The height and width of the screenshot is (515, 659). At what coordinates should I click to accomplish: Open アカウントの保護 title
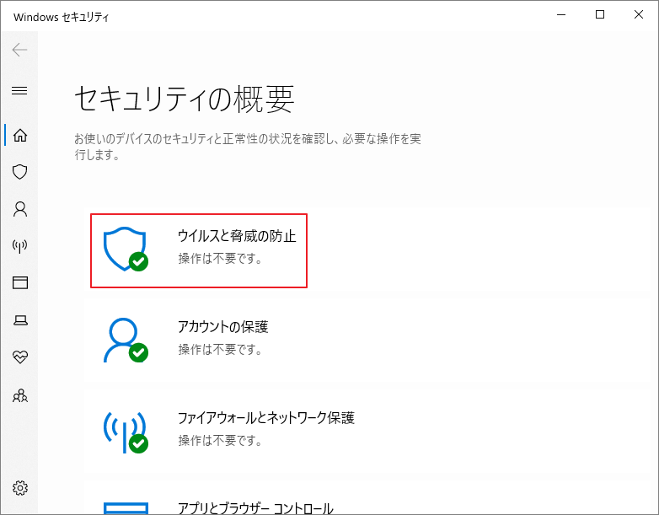(222, 327)
